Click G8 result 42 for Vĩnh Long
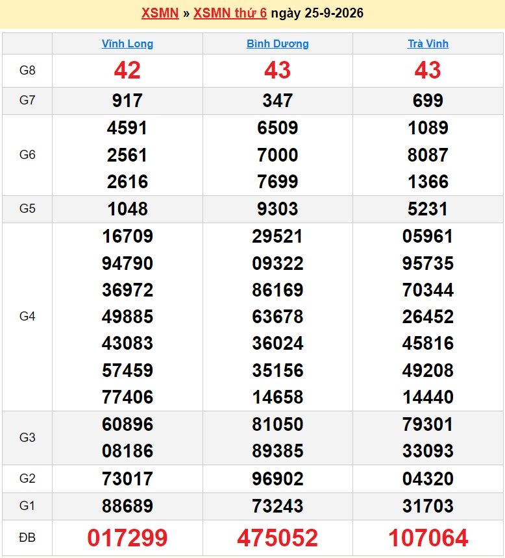The width and height of the screenshot is (505, 558). (x=127, y=71)
